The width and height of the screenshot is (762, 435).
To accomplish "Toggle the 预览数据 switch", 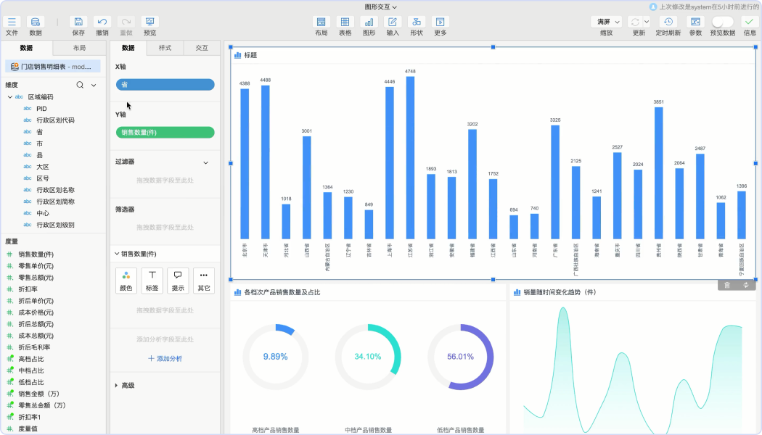I will click(722, 22).
